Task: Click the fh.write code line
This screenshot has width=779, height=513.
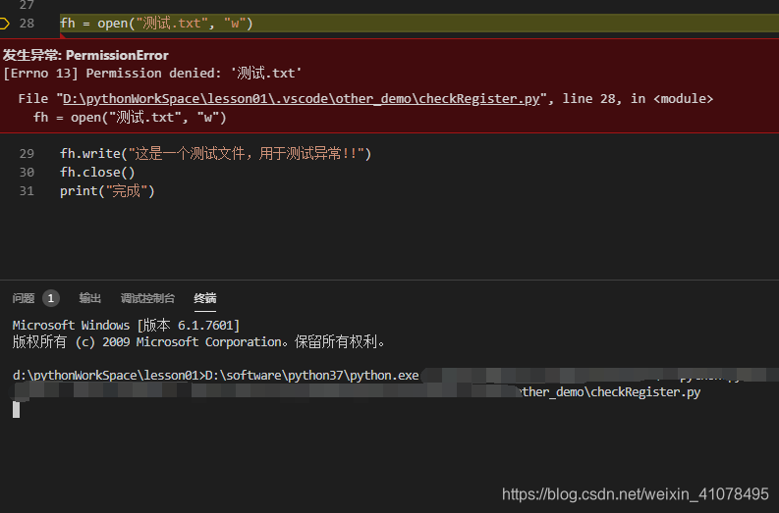Action: (215, 154)
